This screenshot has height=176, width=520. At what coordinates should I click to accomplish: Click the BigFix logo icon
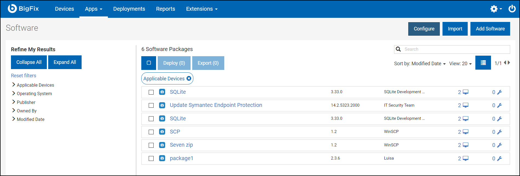(x=12, y=9)
